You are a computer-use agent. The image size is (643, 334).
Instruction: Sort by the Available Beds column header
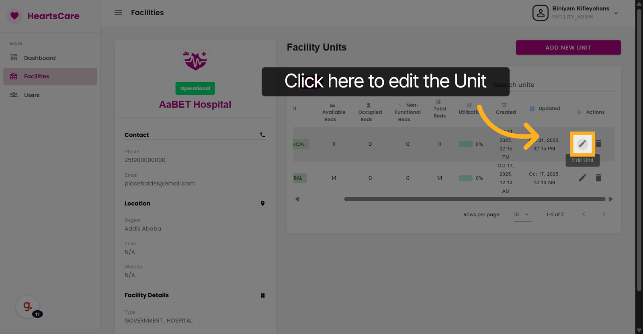(334, 112)
